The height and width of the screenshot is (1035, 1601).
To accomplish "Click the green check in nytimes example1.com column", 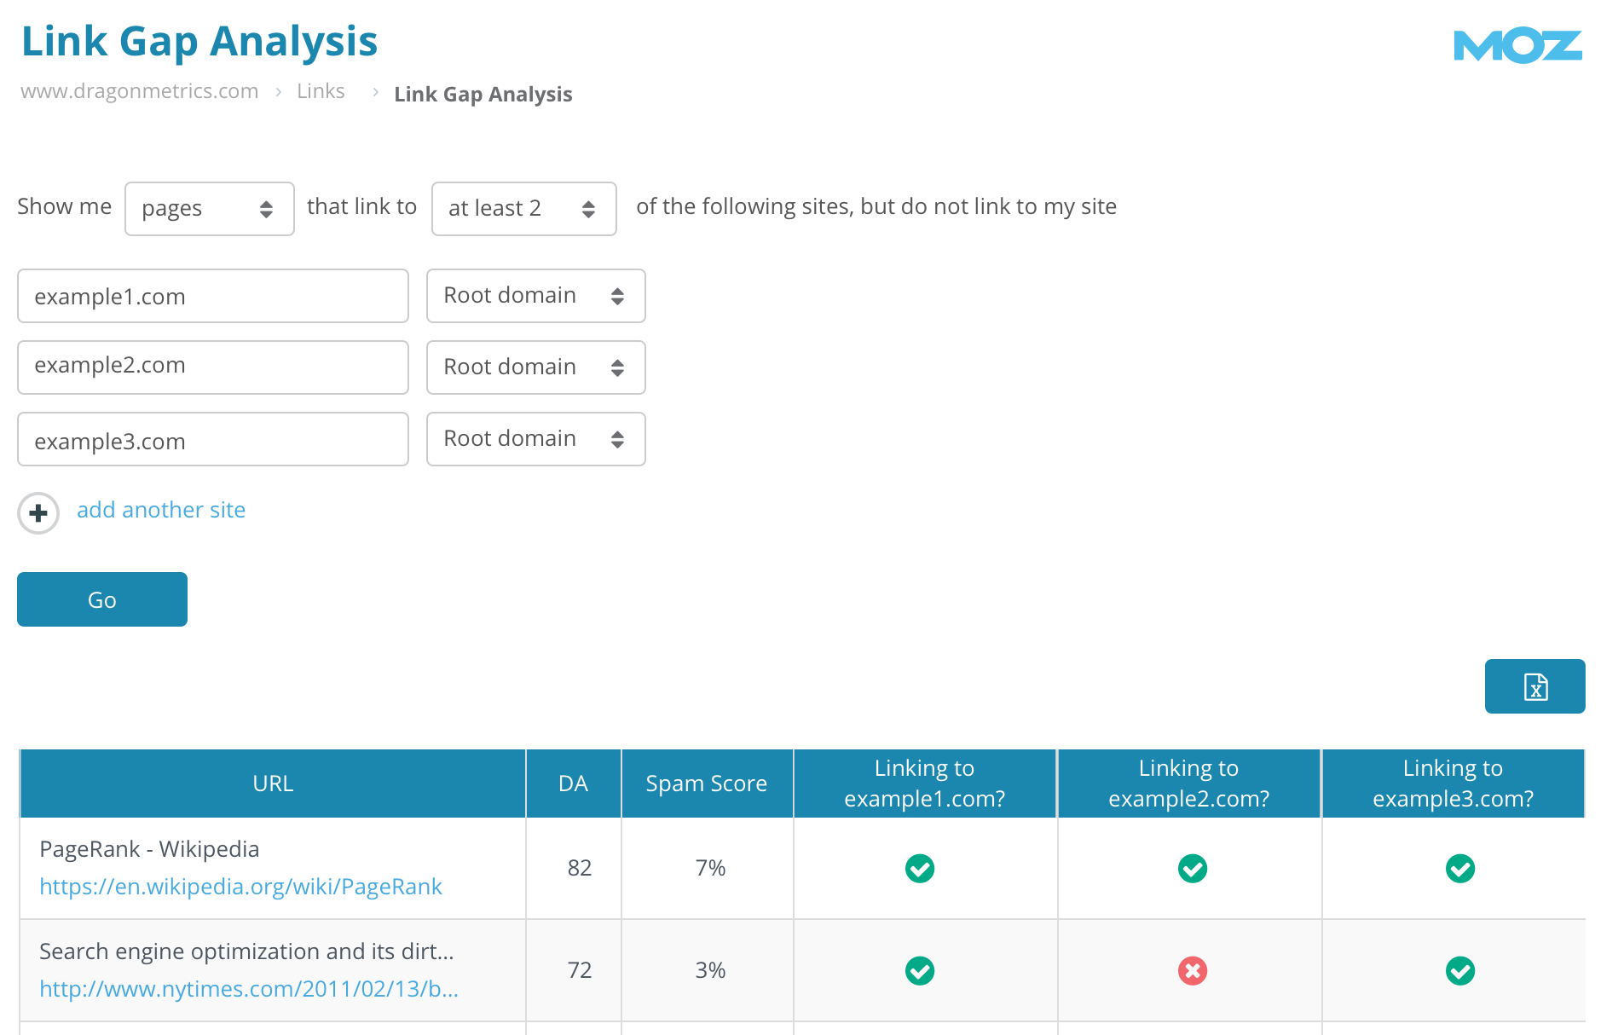I will (x=919, y=970).
